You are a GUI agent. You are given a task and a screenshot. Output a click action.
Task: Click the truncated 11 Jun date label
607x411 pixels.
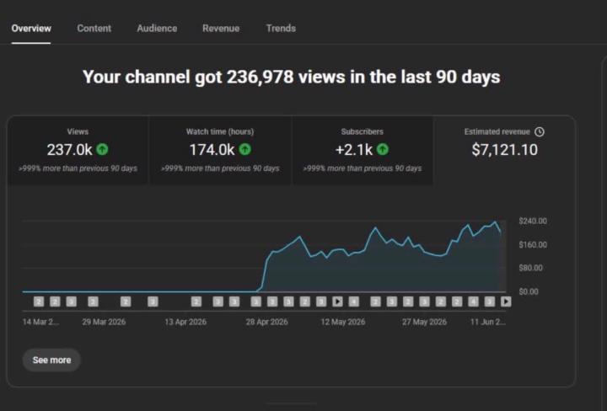[x=488, y=322]
